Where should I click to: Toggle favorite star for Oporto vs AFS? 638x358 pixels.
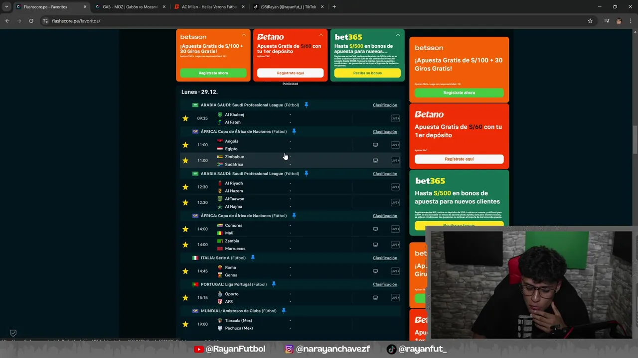click(x=185, y=297)
